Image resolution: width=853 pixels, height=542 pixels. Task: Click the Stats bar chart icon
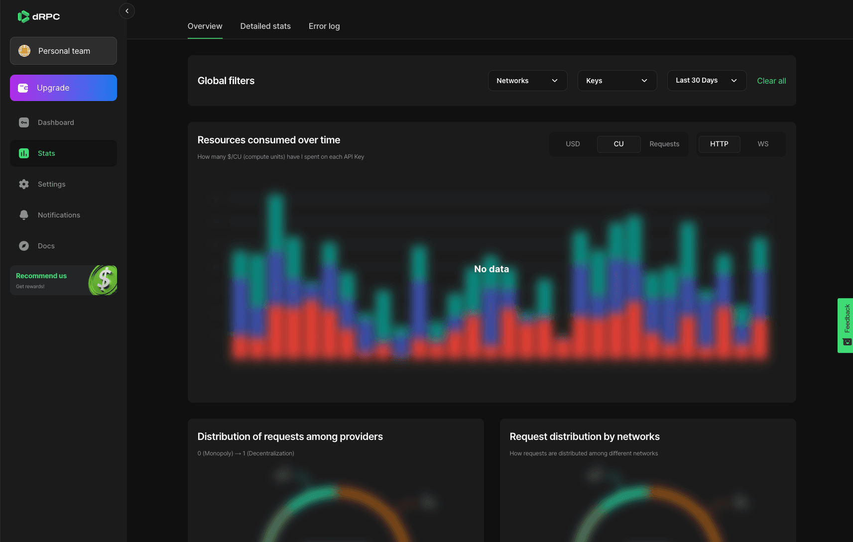coord(24,153)
